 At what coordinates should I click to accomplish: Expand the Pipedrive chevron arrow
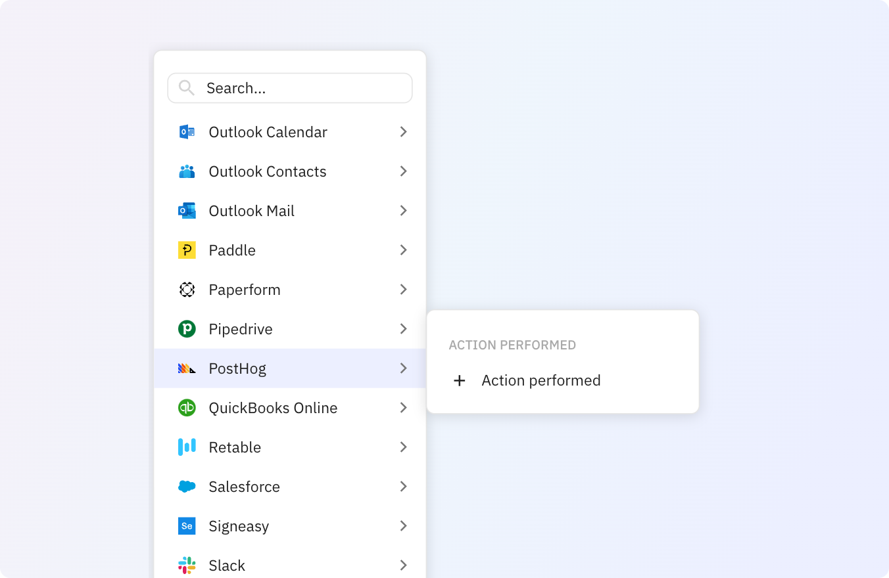coord(404,329)
